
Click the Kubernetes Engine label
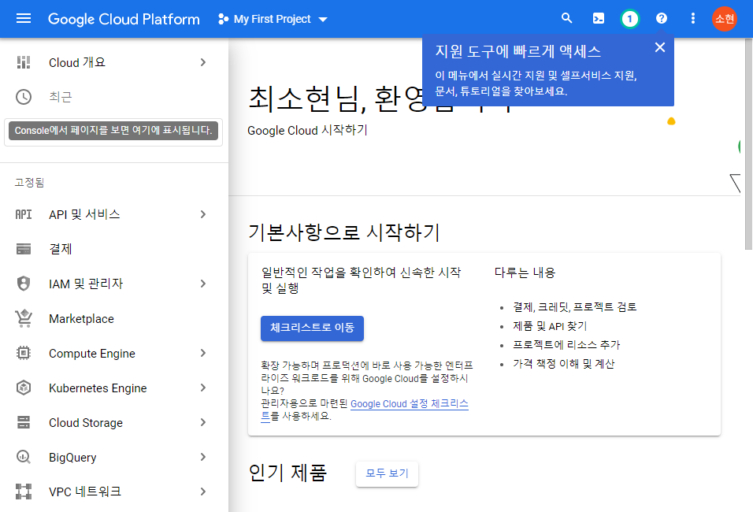98,388
